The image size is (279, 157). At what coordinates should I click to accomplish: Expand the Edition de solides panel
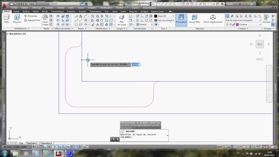tap(64, 28)
